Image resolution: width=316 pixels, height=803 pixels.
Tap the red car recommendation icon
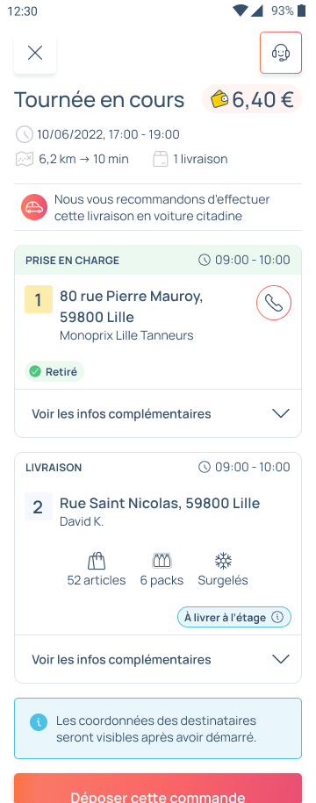point(34,207)
